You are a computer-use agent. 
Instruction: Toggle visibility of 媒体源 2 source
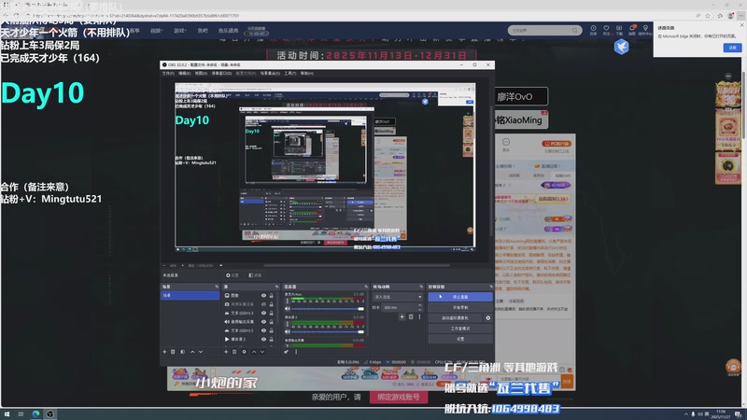(263, 340)
